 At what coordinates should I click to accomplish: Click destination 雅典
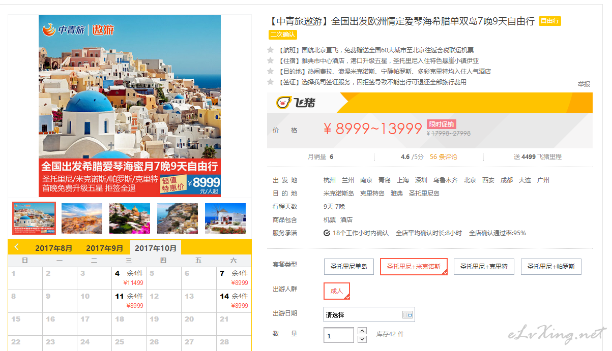[397, 194]
